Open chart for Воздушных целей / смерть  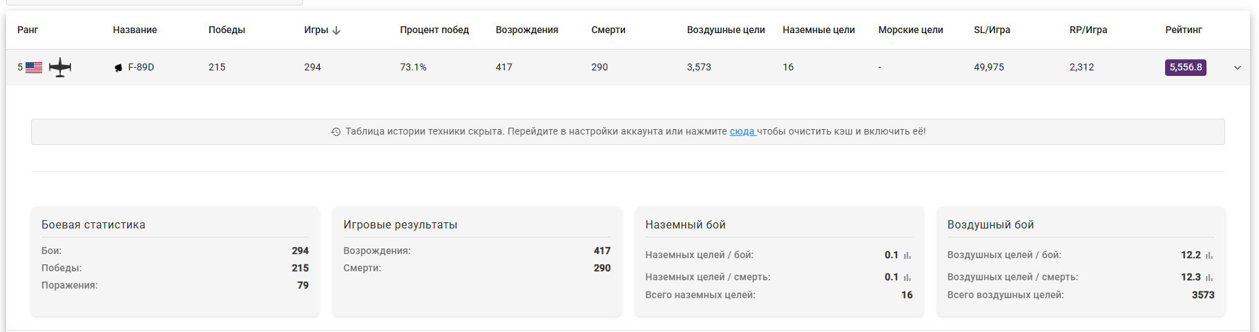1209,277
